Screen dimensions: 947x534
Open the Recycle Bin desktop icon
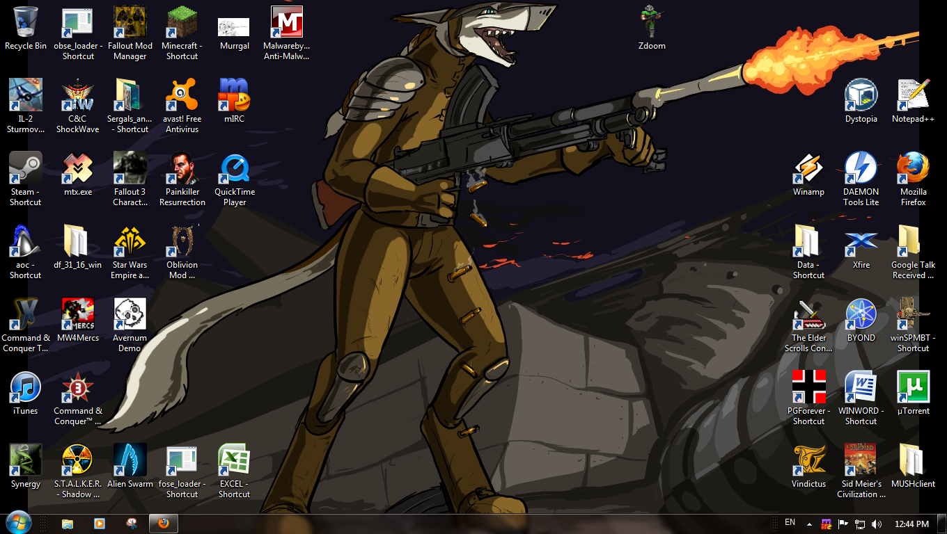(x=26, y=23)
